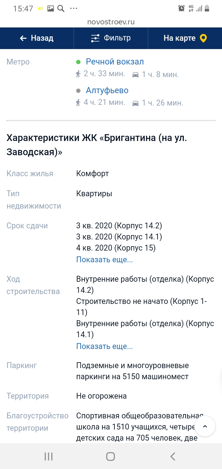Expand Показать еще under Срок сдачи
Viewport: 222px width, 469px height.
tap(105, 259)
